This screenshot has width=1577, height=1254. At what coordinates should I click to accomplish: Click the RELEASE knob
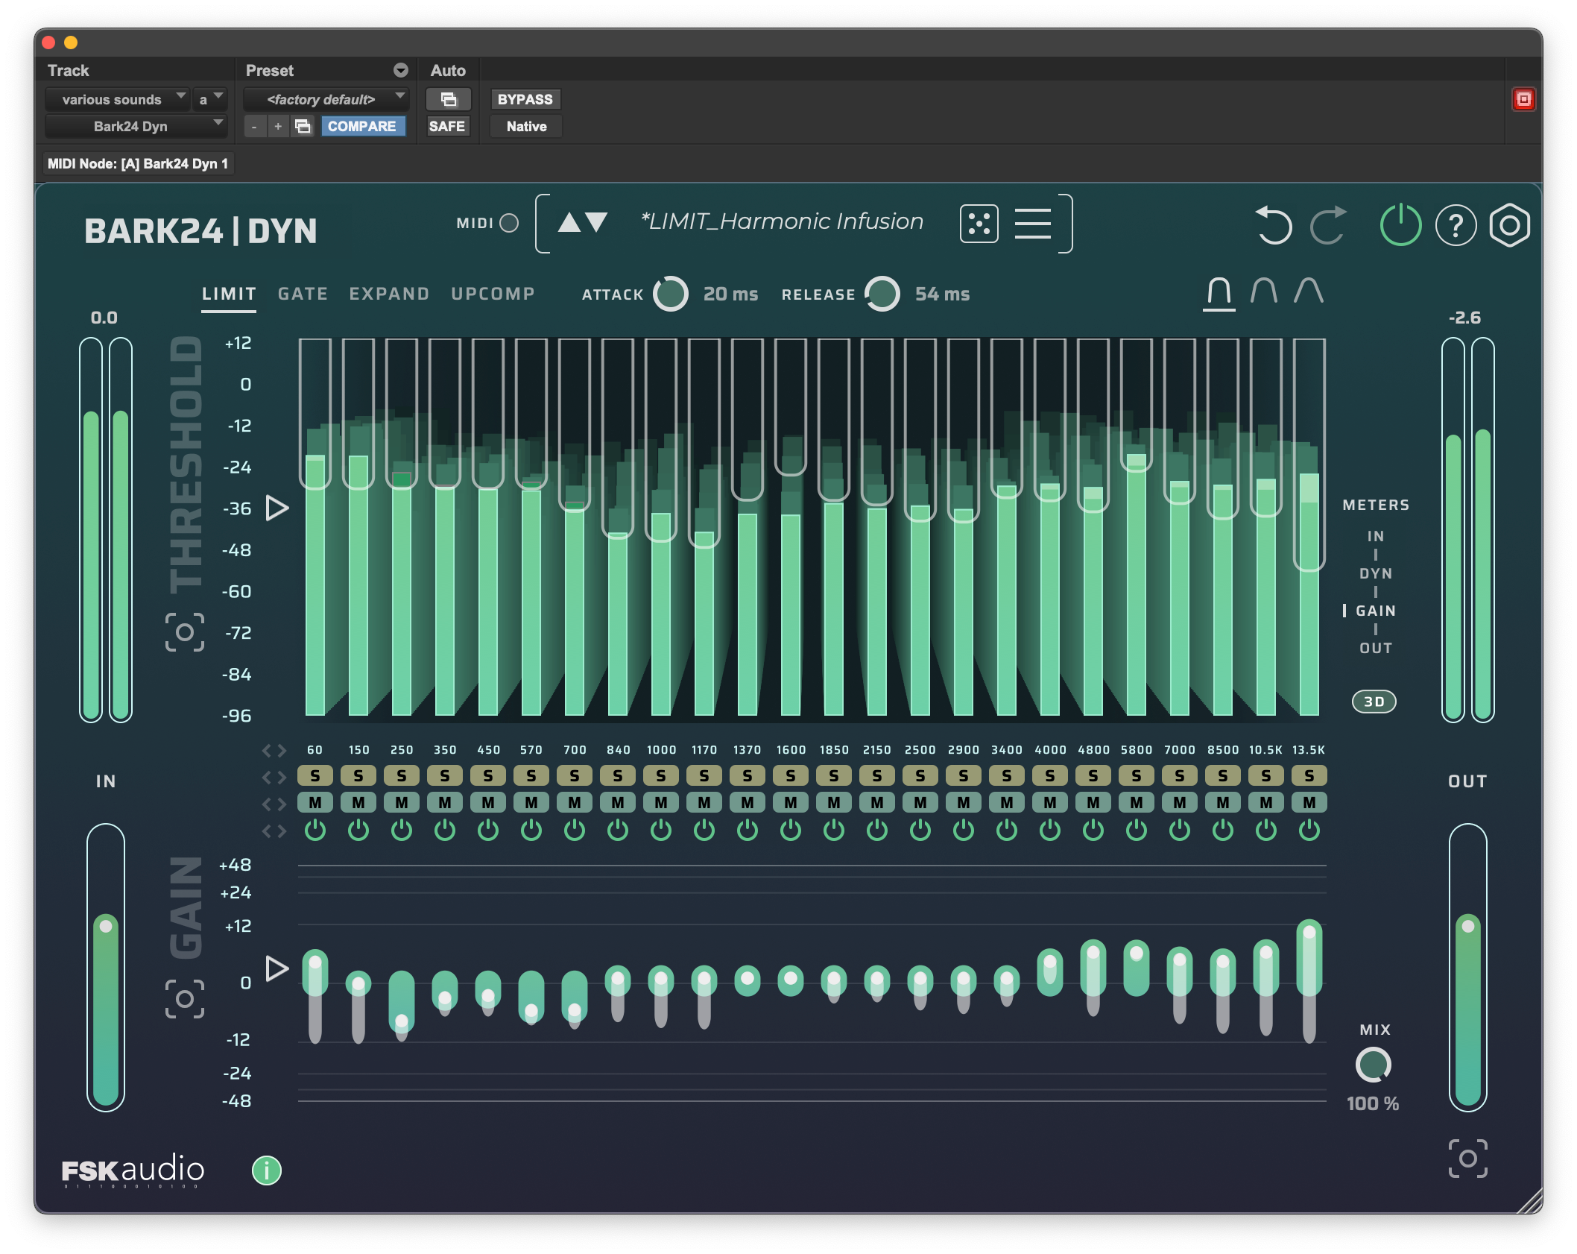pyautogui.click(x=882, y=294)
